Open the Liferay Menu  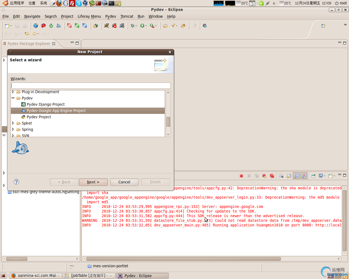point(89,16)
